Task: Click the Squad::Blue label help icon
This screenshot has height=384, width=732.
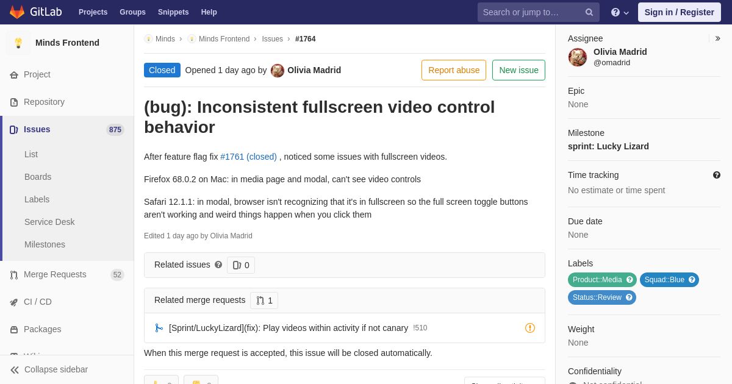Action: tap(692, 280)
